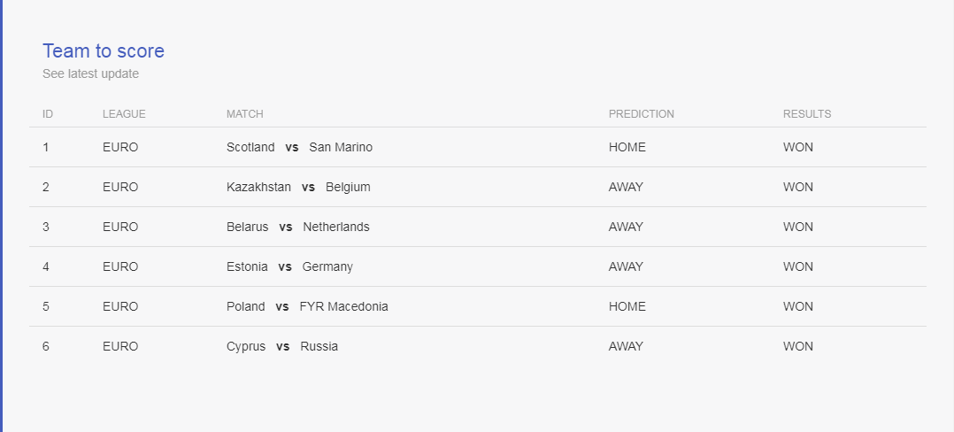Image resolution: width=954 pixels, height=432 pixels.
Task: Click EURO league in row 6
Action: (x=120, y=346)
